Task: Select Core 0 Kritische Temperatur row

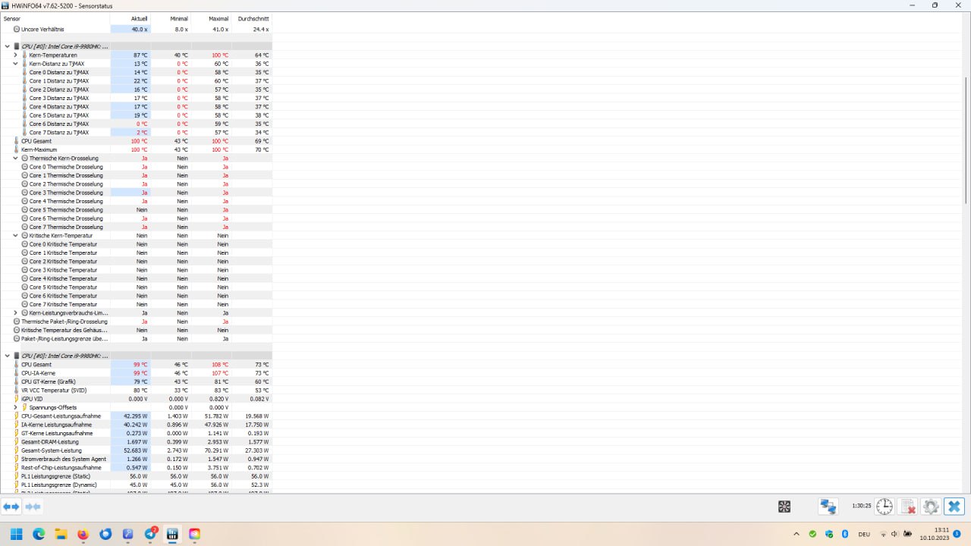Action: [136, 244]
